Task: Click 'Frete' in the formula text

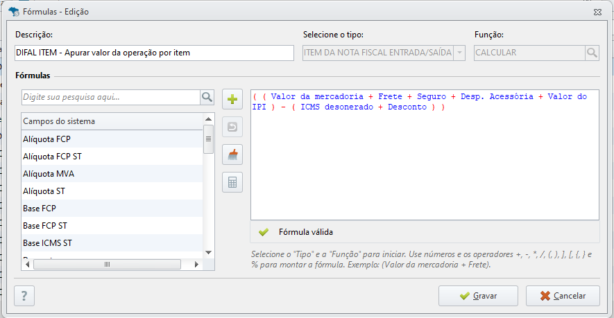Action: 390,96
